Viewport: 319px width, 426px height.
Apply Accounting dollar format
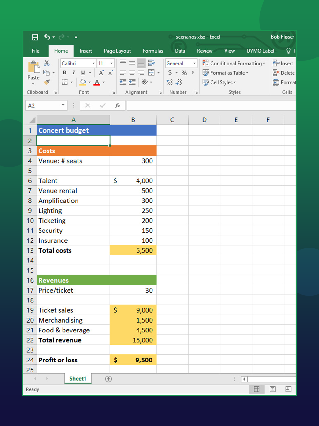pos(170,73)
